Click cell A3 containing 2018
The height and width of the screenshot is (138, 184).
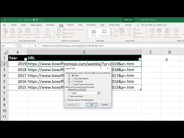click(x=18, y=70)
